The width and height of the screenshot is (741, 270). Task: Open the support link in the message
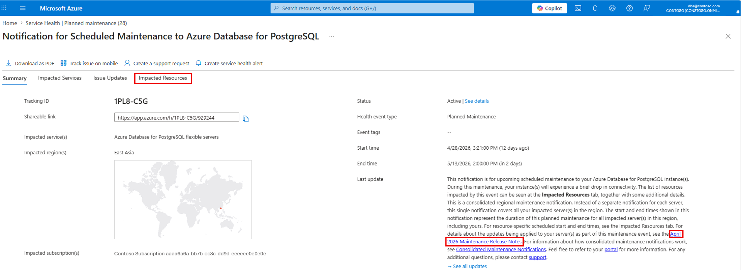pos(538,257)
